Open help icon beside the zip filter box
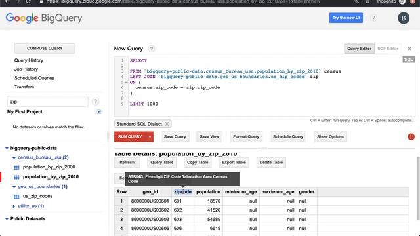Image resolution: width=420 pixels, height=236 pixels. click(95, 102)
